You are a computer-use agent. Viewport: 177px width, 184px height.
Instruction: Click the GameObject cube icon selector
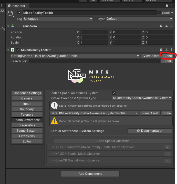tap(11, 14)
